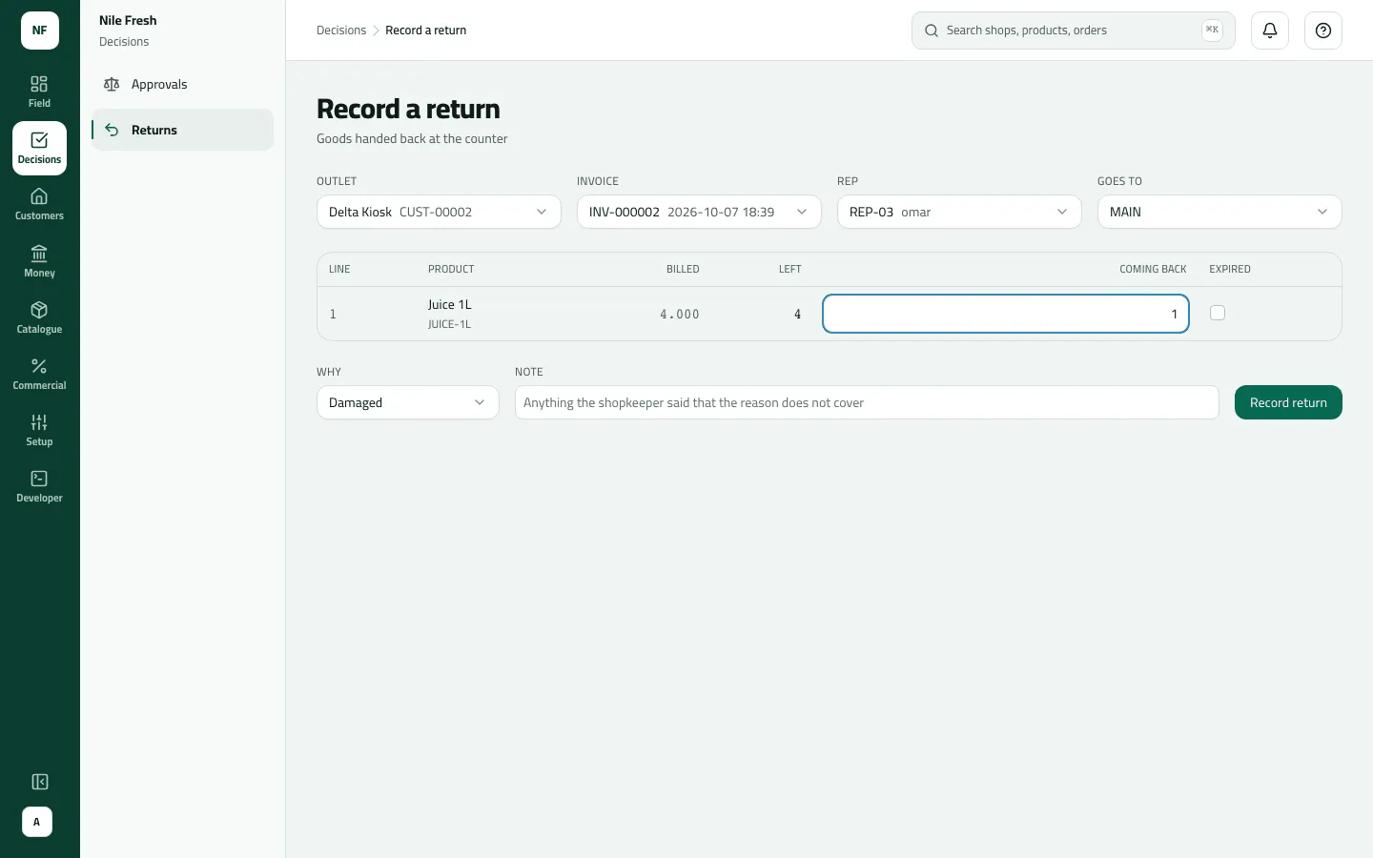
Task: Open the Catalogue section
Action: pos(39,317)
